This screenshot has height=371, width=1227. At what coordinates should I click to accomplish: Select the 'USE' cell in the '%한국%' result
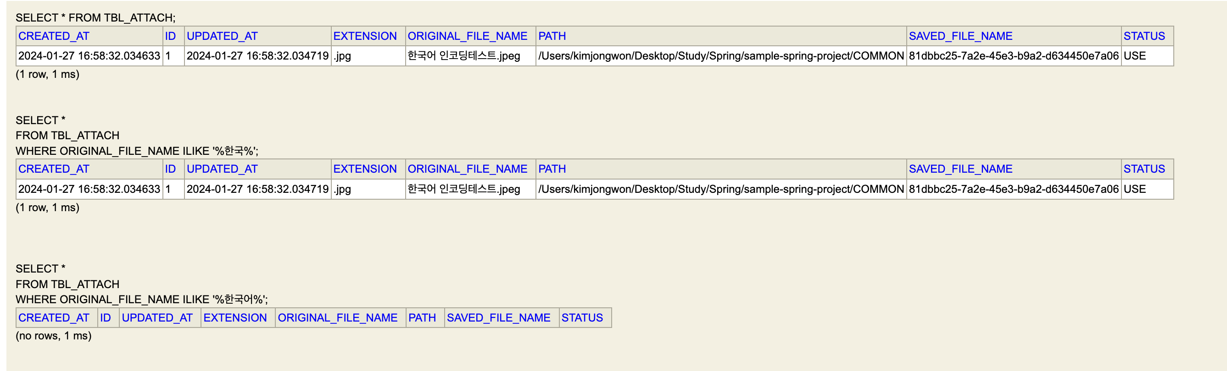[x=1147, y=189]
